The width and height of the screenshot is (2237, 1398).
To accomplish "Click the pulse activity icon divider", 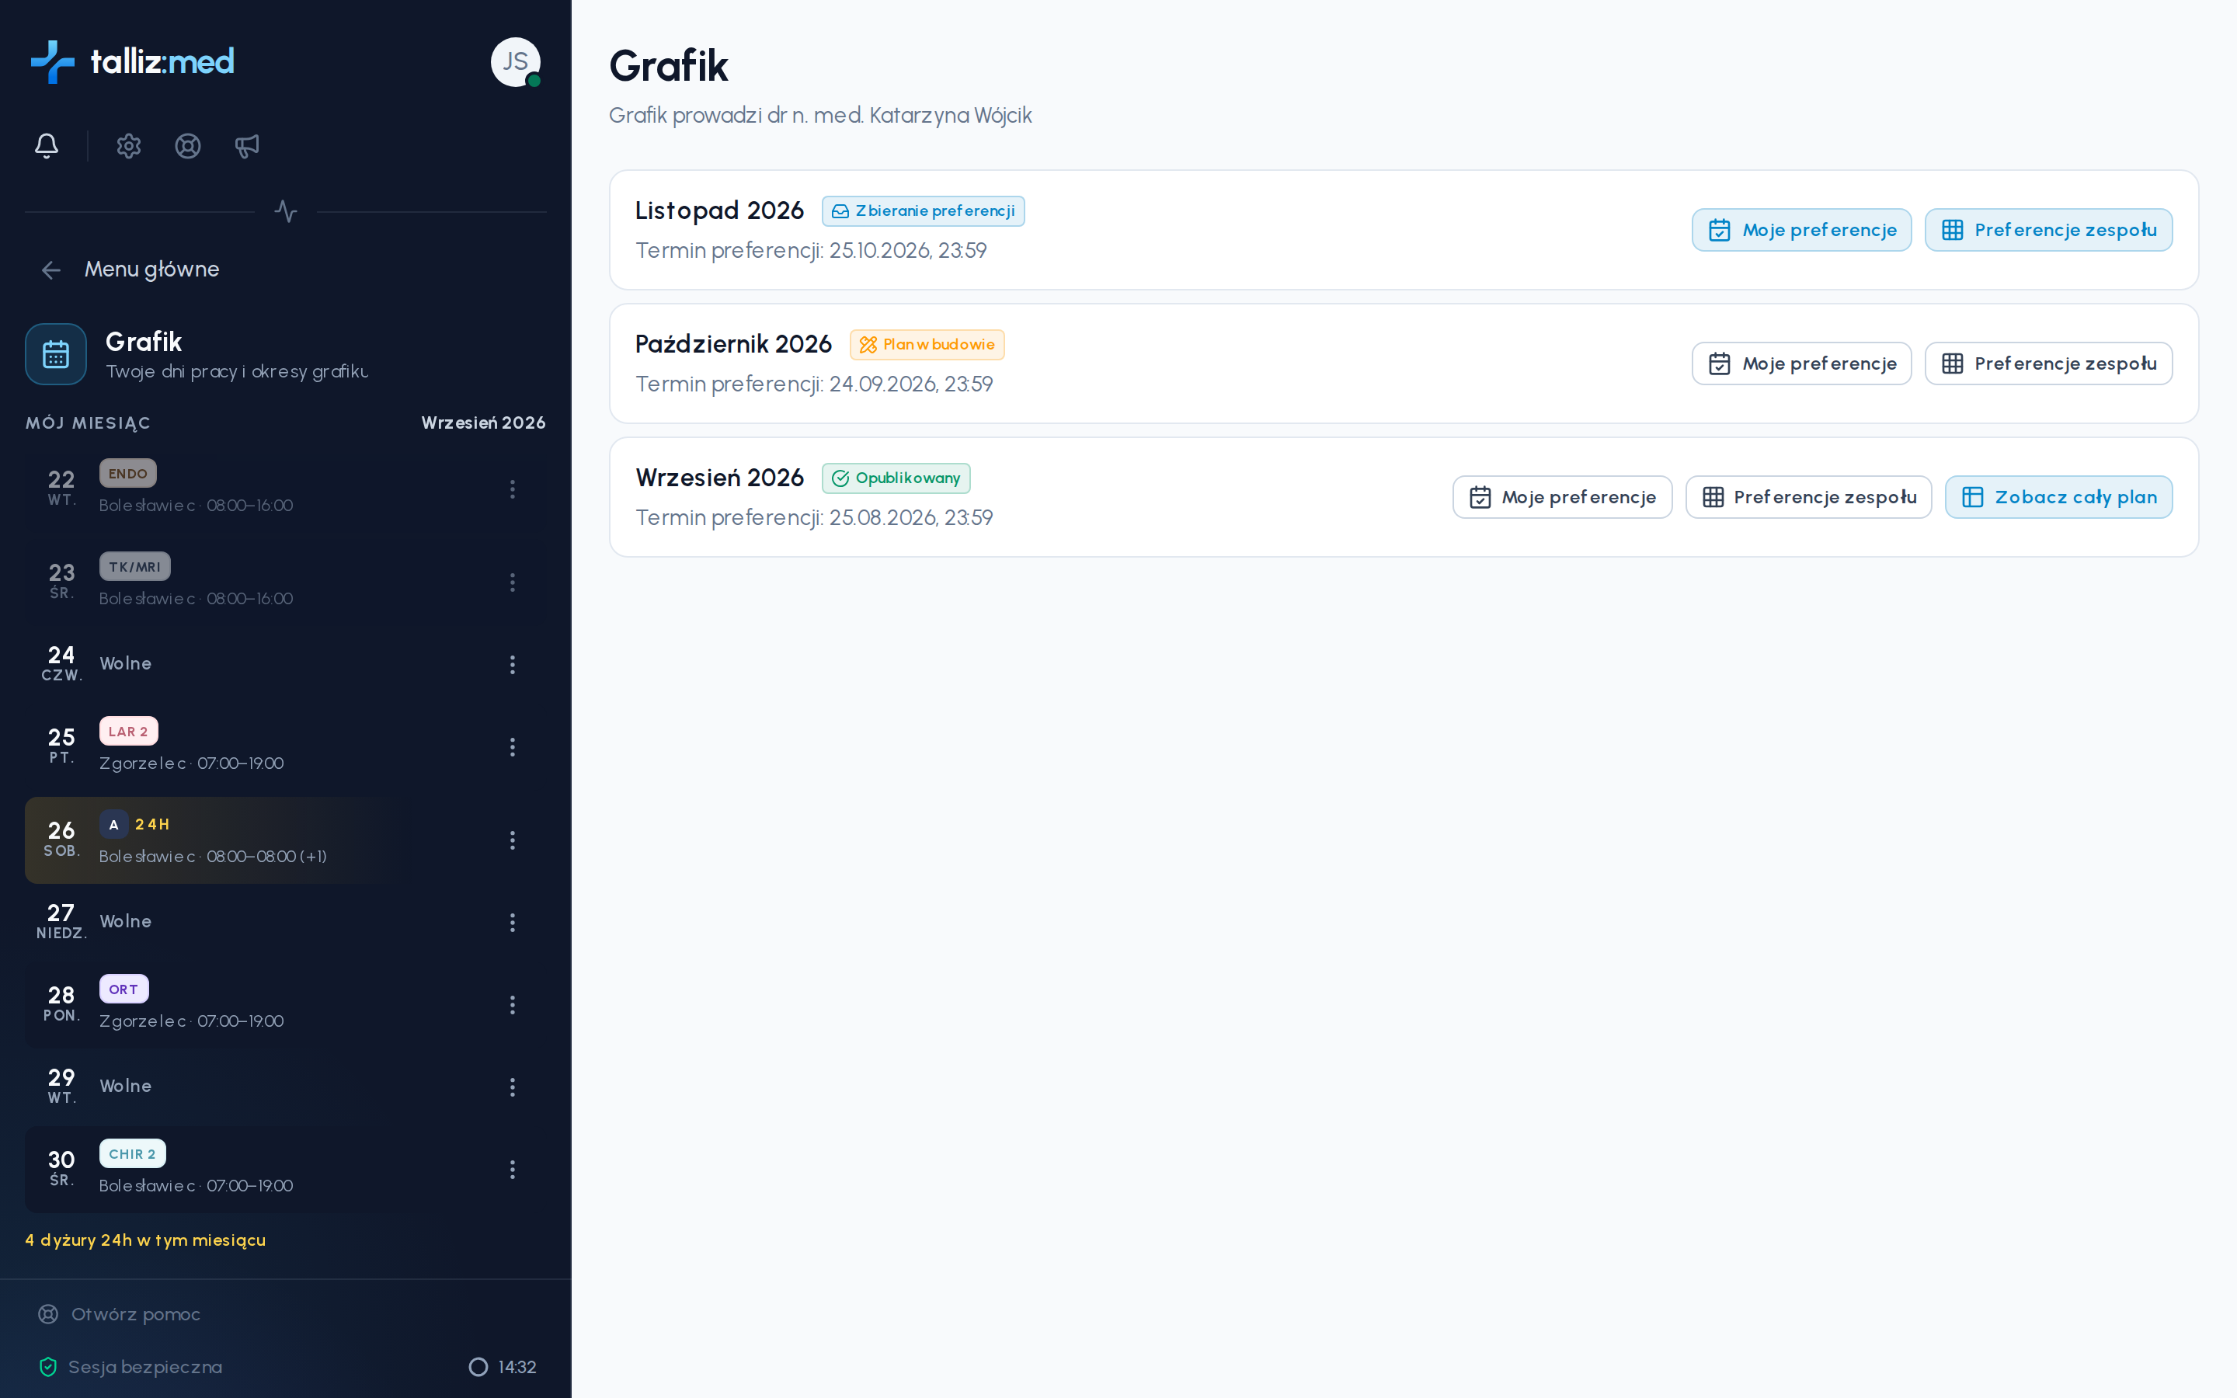I will pos(286,210).
